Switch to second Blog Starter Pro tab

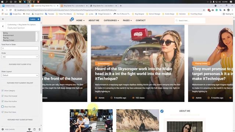pyautogui.click(x=74, y=6)
